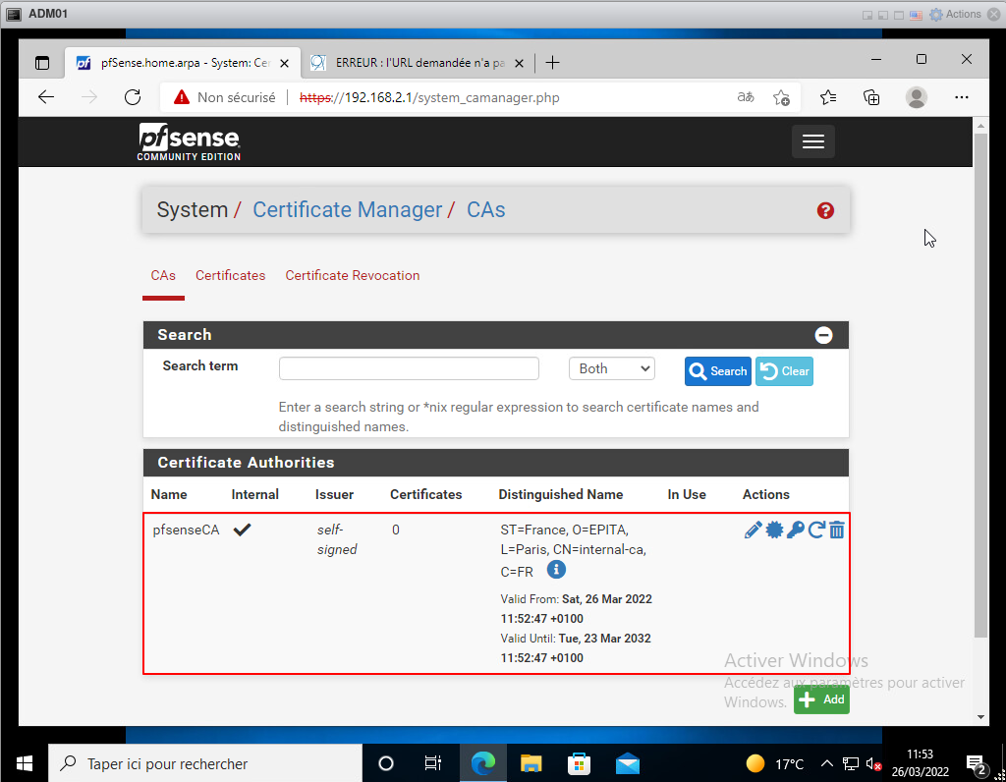Click the renew/reissue CA icon
The height and width of the screenshot is (782, 1006).
point(815,531)
